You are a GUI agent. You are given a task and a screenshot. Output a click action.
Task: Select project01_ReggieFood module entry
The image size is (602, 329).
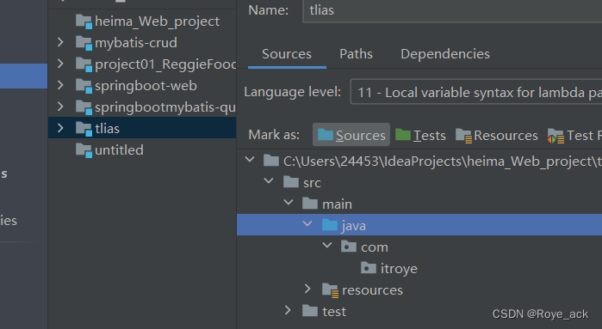(165, 64)
